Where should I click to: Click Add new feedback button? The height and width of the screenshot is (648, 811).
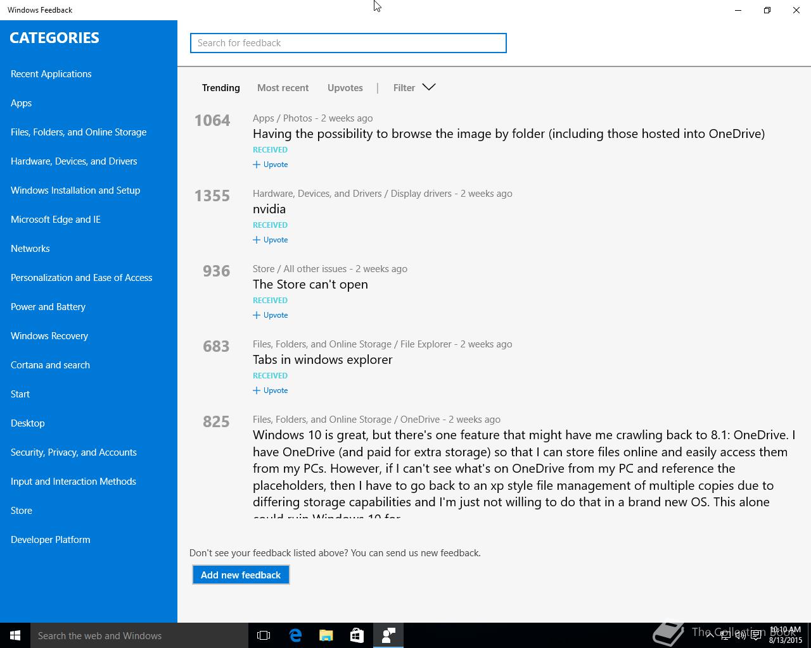(241, 575)
